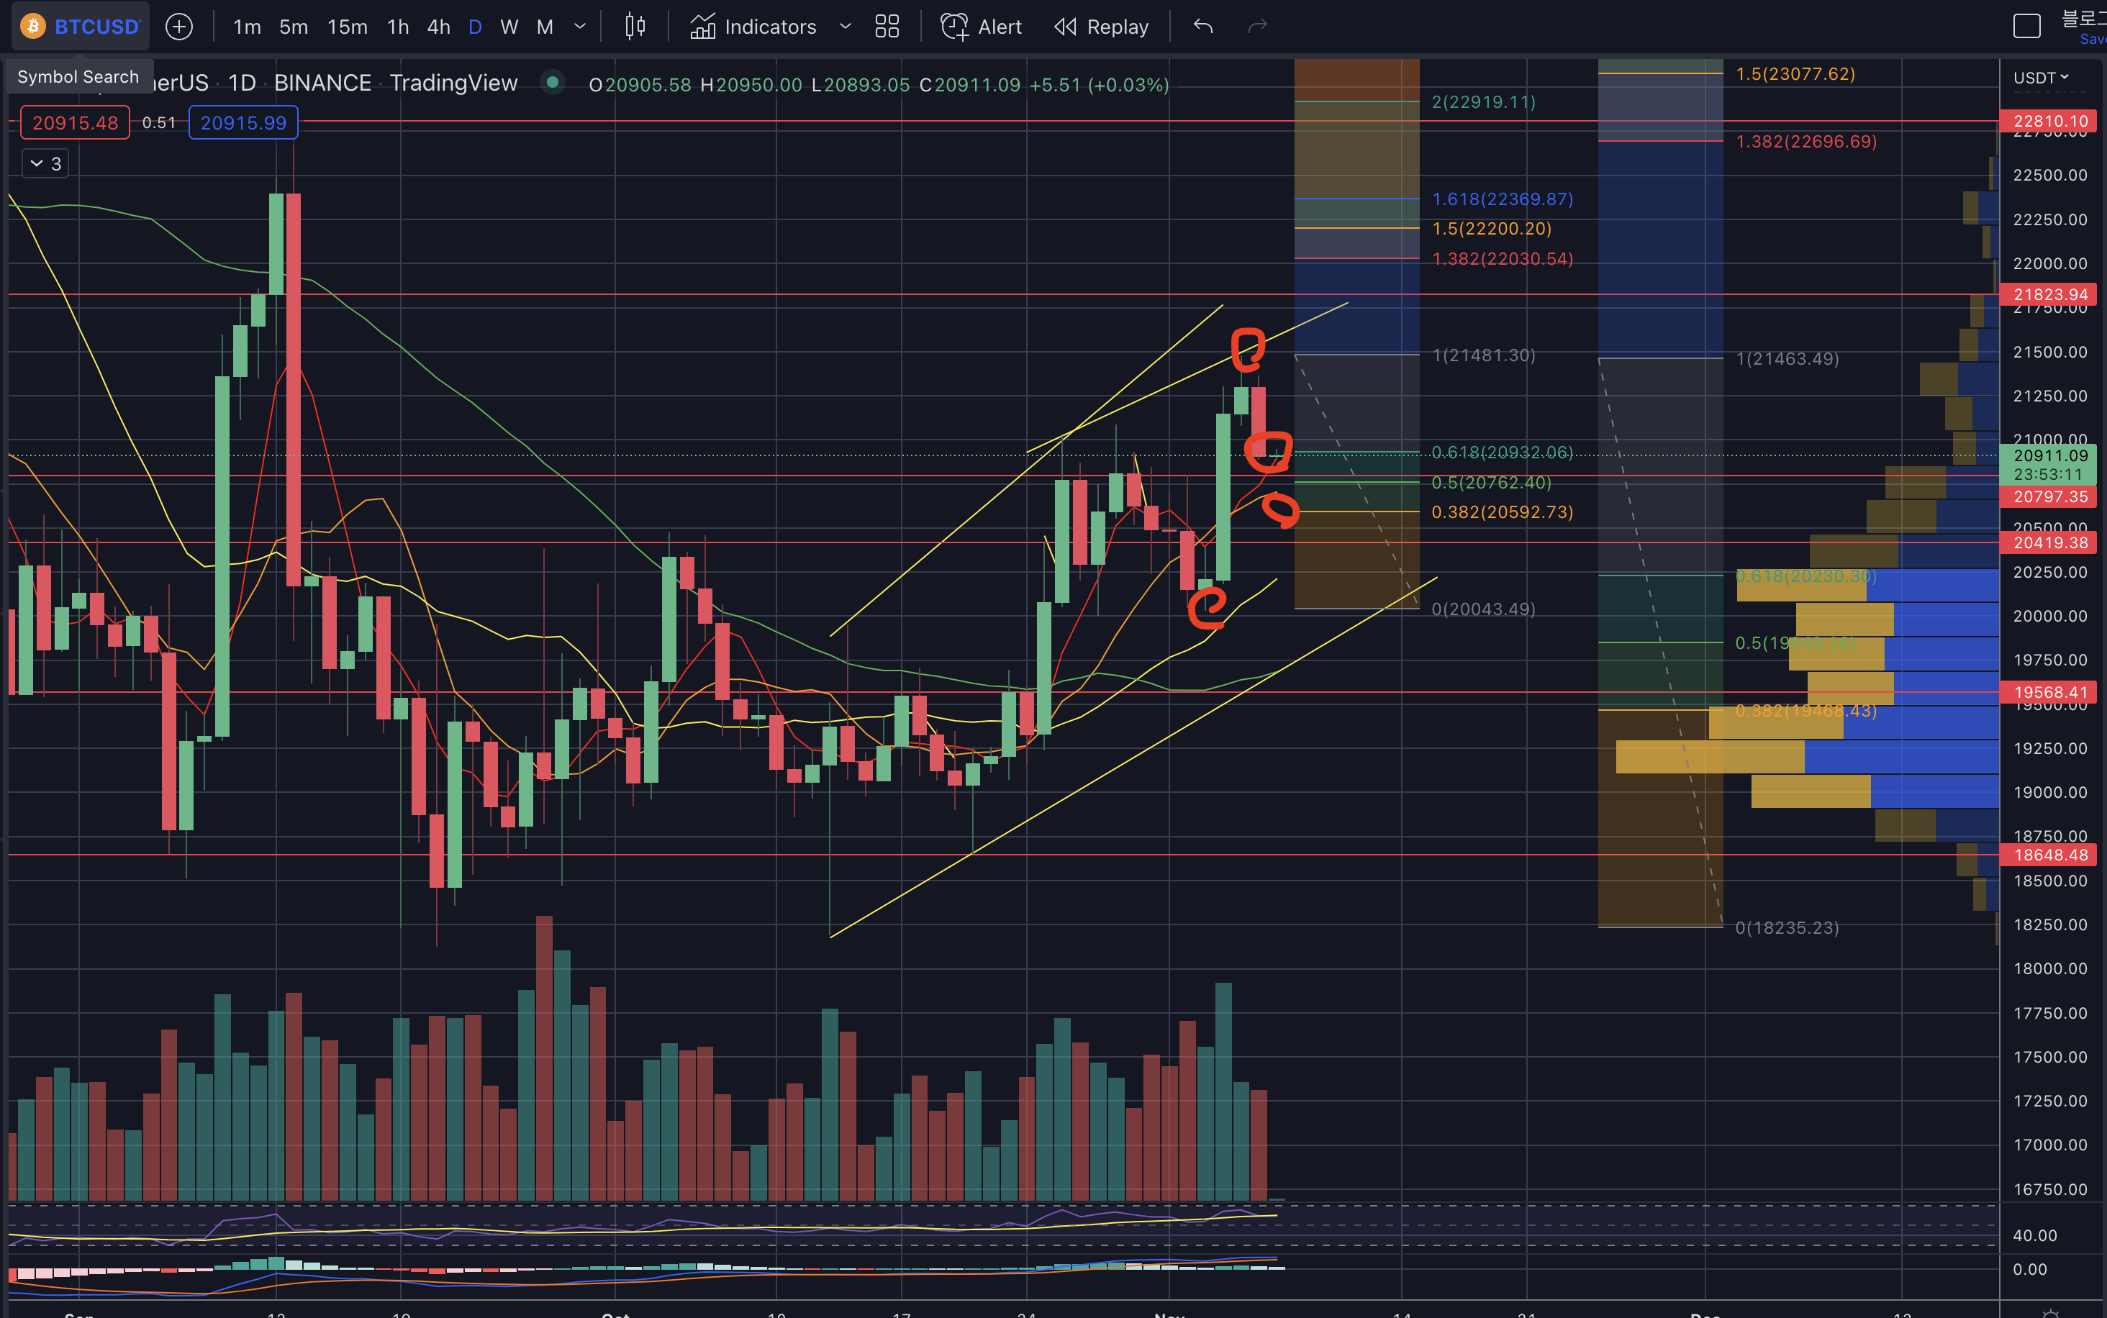Start bar Replay mode
The height and width of the screenshot is (1318, 2107).
point(1102,26)
